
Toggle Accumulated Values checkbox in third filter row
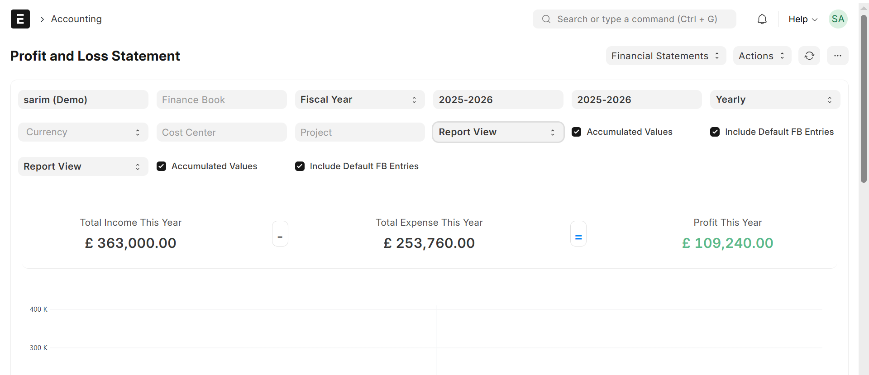tap(162, 166)
